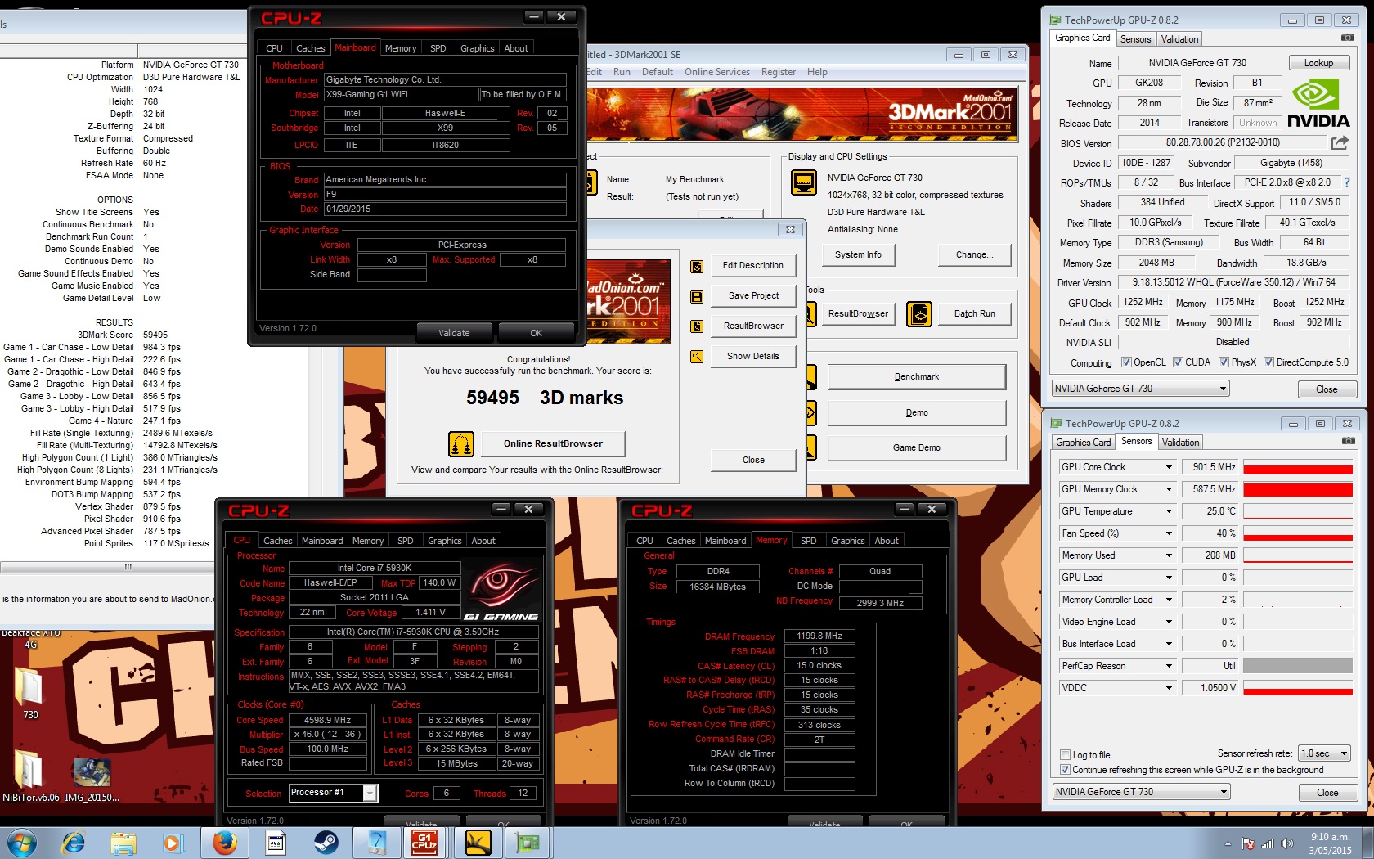Viewport: 1374px width, 859px height.
Task: Click the gauge application icon in taskbar
Action: coord(376,842)
